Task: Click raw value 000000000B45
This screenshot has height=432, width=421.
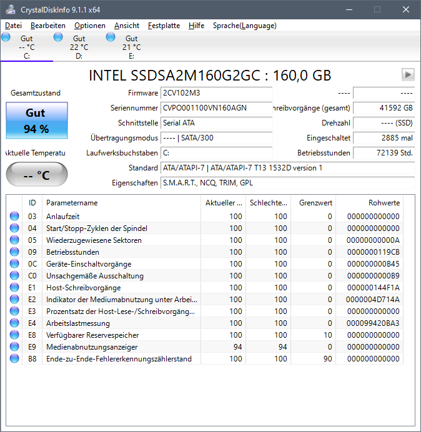Action: pyautogui.click(x=374, y=264)
